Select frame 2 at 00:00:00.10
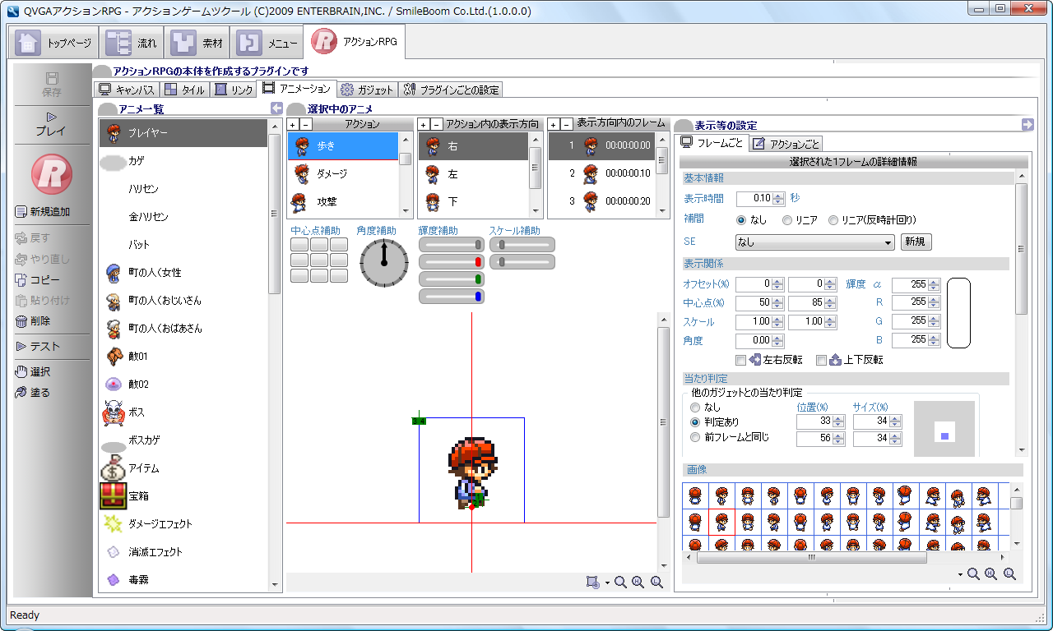Screen dimensions: 1053x631 tap(601, 173)
